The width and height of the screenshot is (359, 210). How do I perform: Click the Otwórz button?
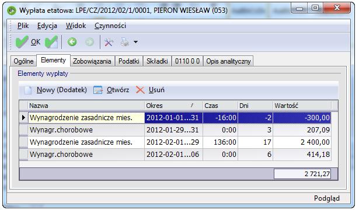(118, 90)
